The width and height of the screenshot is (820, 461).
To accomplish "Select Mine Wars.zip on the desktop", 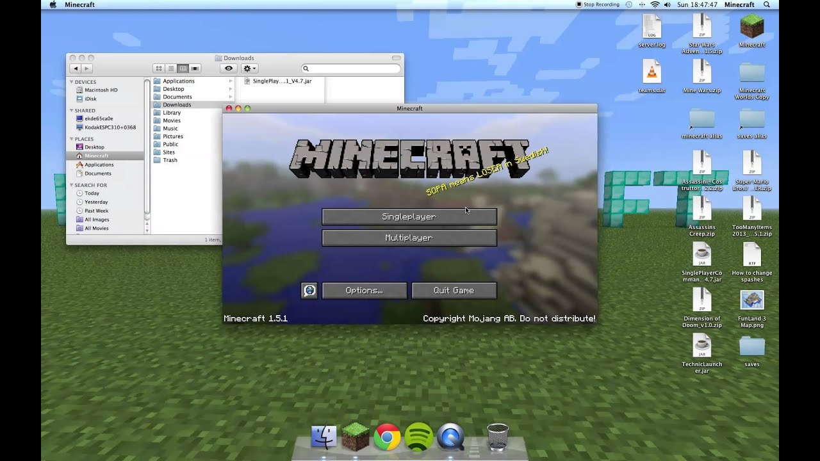I will tap(702, 77).
